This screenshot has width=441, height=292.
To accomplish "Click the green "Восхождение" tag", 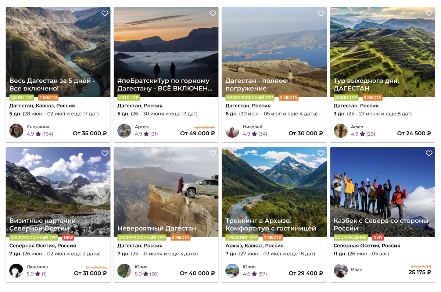I will (351, 238).
